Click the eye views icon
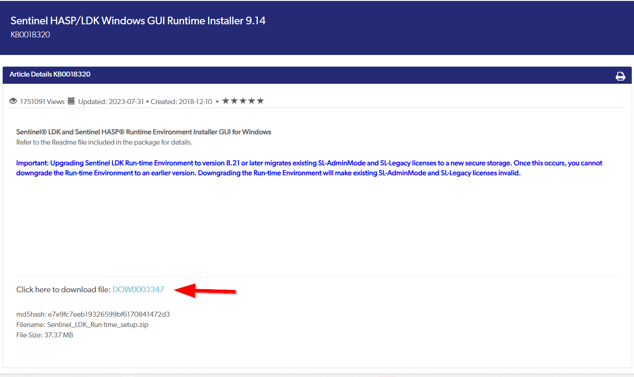Viewport: 634px width, 377px height. tap(13, 101)
